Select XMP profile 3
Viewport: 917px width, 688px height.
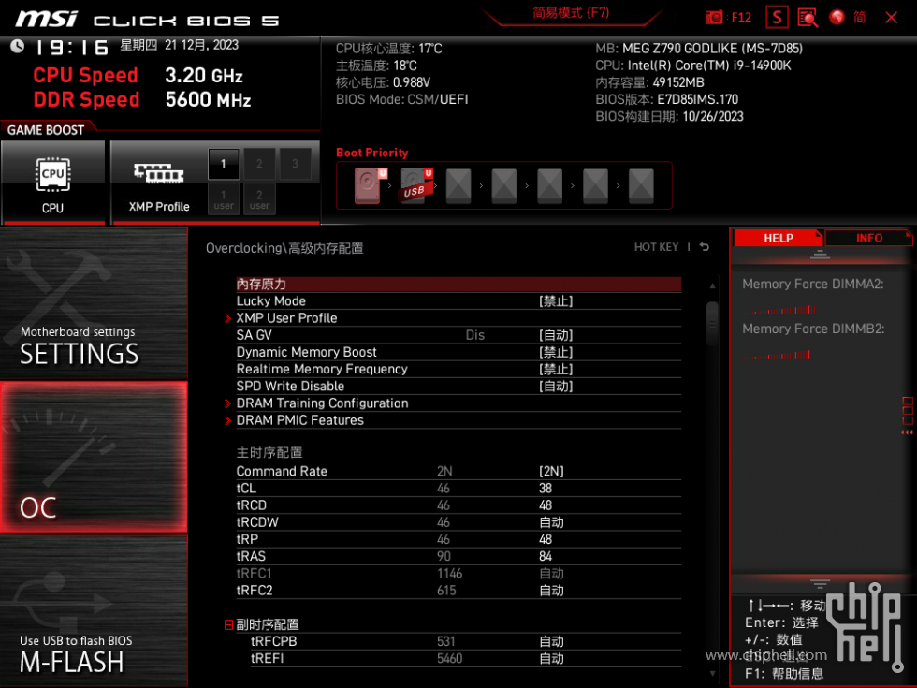click(295, 164)
